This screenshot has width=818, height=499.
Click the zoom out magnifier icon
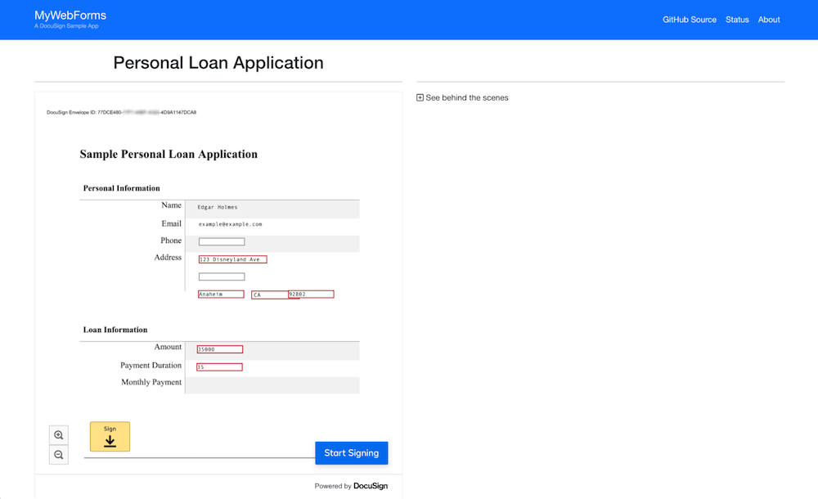(58, 453)
